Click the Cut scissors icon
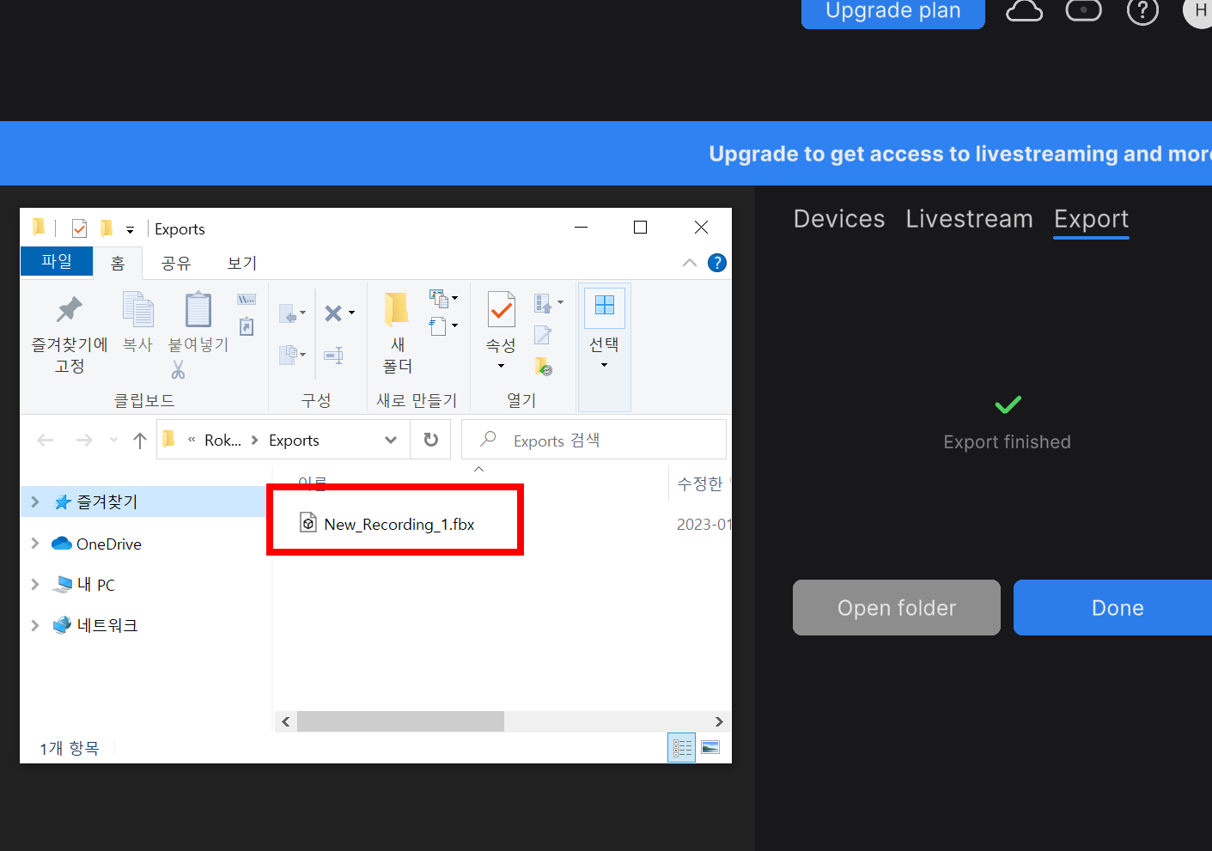Viewport: 1212px width, 851px height. coord(178,369)
